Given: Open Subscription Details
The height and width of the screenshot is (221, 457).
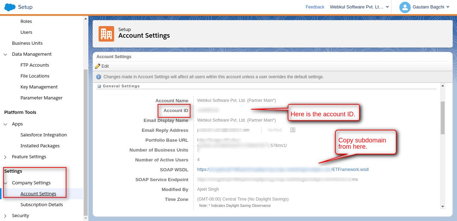Looking at the screenshot, I should (x=42, y=204).
